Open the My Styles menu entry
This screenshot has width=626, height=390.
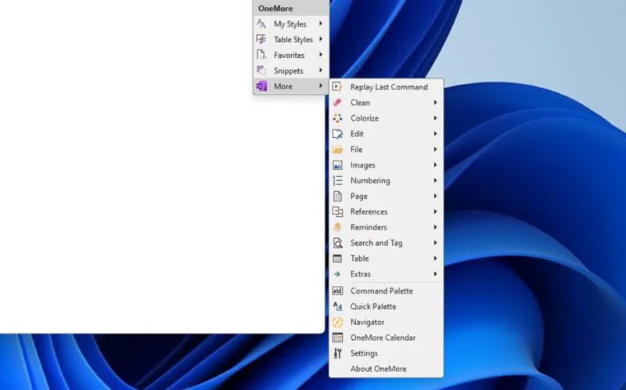291,24
